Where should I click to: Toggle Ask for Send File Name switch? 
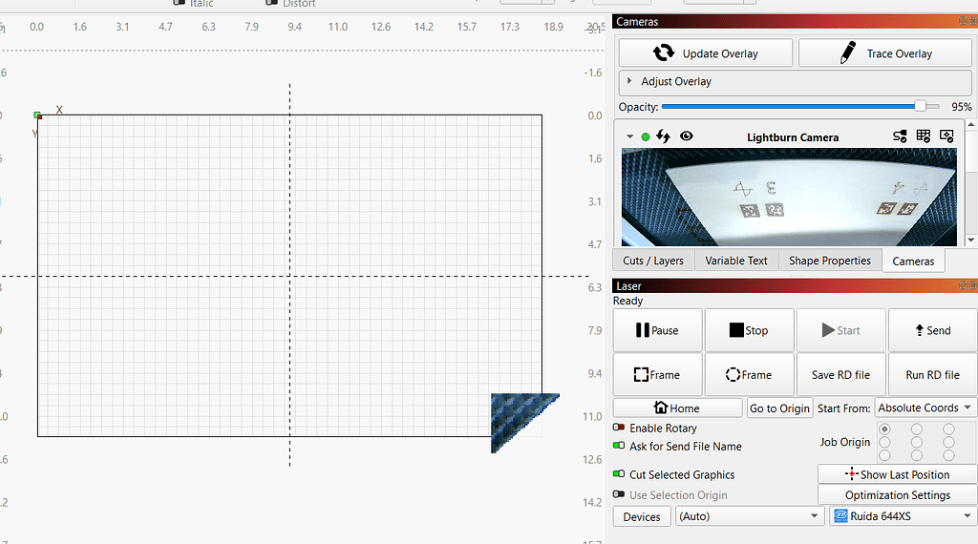pos(619,446)
